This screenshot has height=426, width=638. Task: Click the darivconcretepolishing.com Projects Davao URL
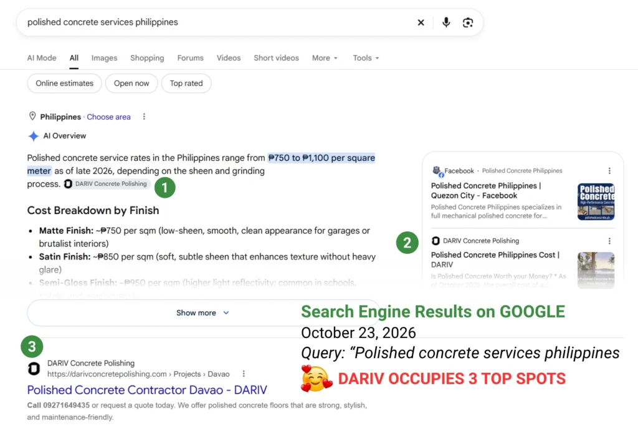point(138,374)
